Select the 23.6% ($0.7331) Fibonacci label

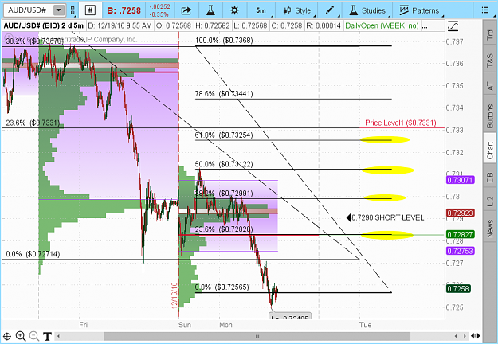click(33, 123)
